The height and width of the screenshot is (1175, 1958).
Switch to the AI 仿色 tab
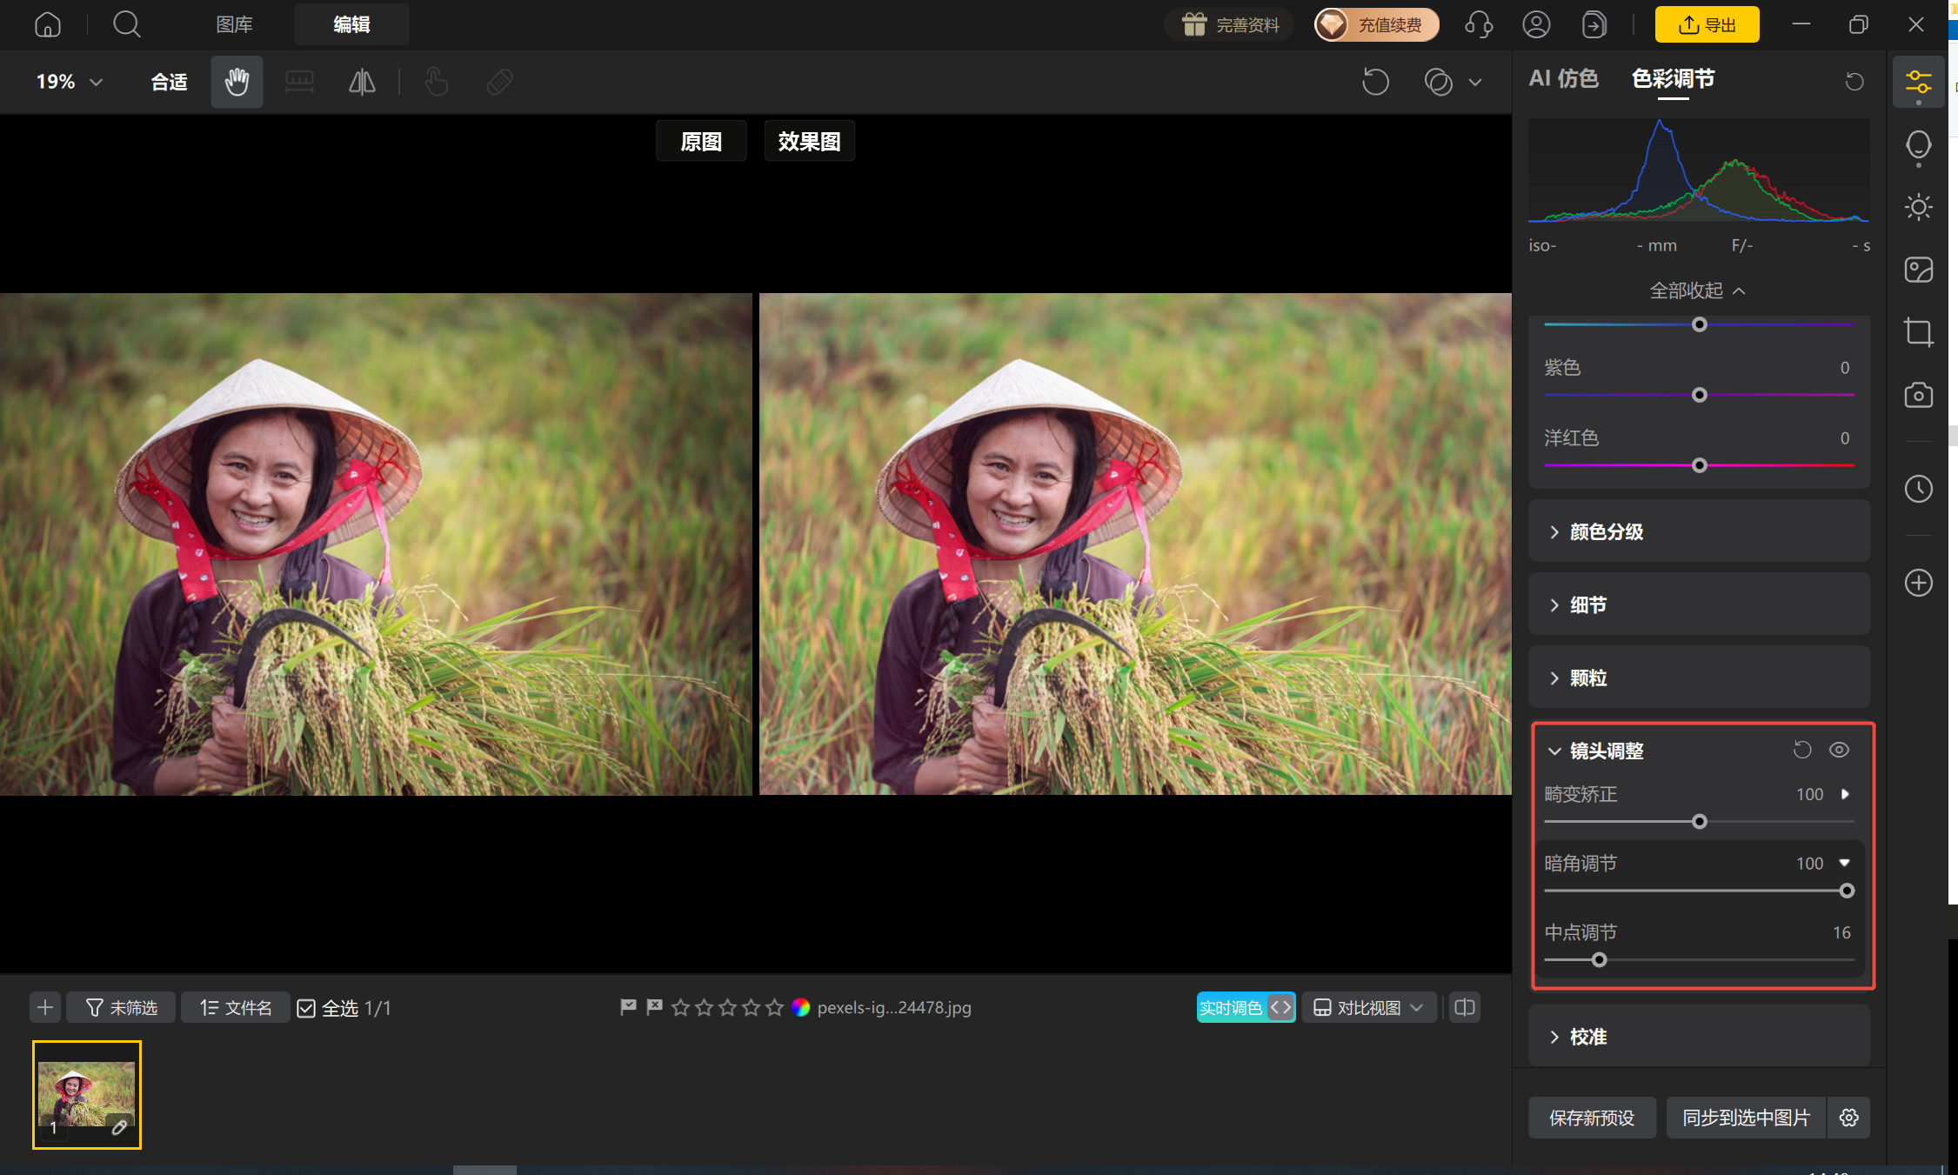[x=1563, y=79]
